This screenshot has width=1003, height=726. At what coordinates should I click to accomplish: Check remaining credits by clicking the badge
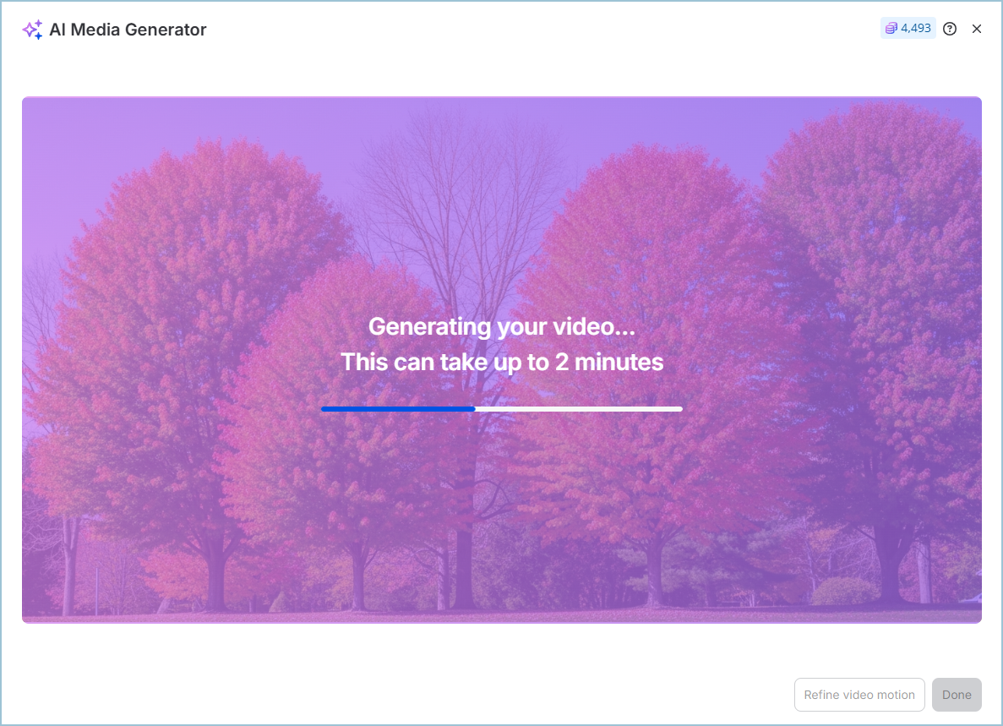[x=908, y=28]
